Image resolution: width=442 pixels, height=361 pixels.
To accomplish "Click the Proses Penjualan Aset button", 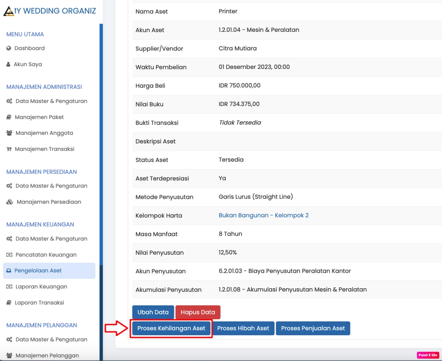I will pyautogui.click(x=313, y=328).
